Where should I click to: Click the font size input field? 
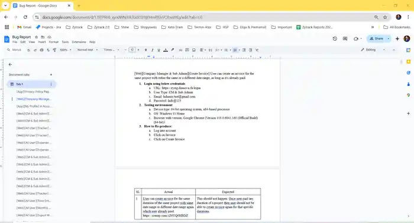click(x=132, y=50)
